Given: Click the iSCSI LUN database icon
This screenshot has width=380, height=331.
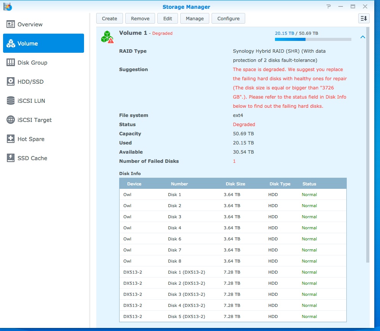Looking at the screenshot, I should click(10, 101).
